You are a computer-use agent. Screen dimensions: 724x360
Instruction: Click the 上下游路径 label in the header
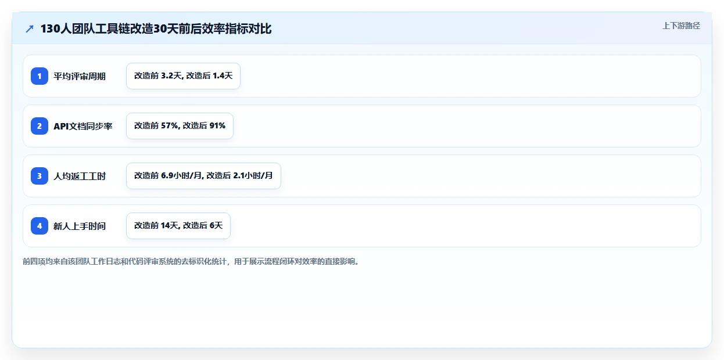681,26
